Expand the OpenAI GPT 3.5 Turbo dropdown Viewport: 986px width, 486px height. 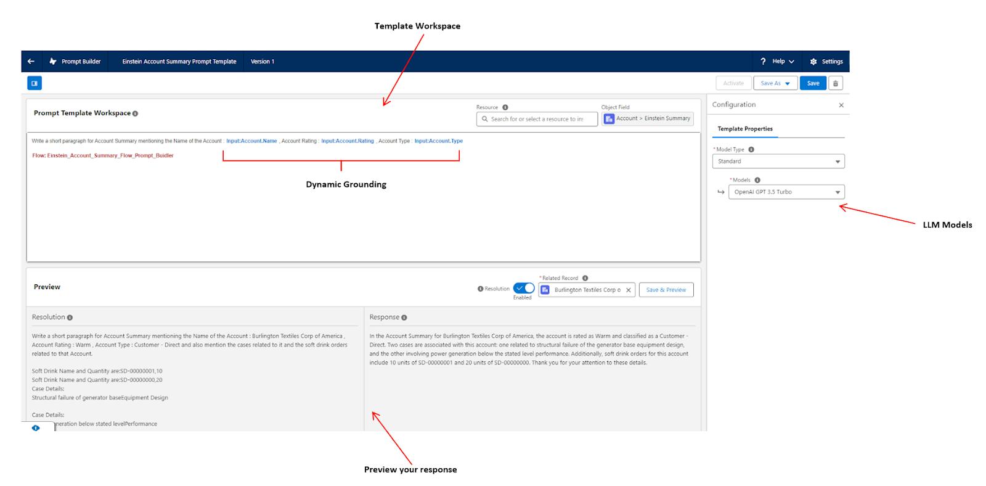[x=786, y=192]
